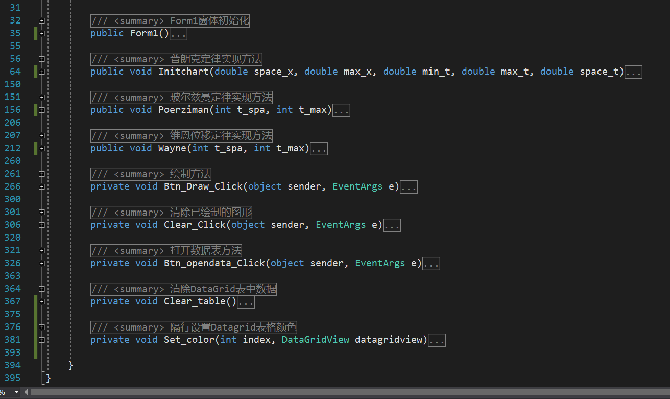Expand the Clear_table method on line 367
The image size is (670, 399).
(x=41, y=302)
